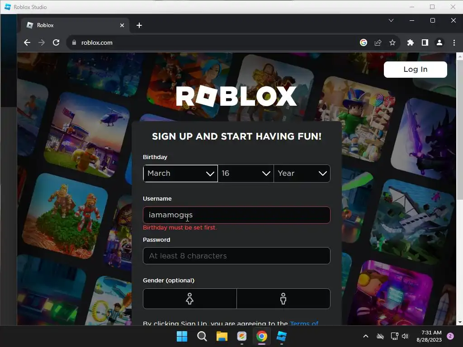463x347 pixels.
Task: Open the Chrome three-dot menu
Action: [454, 42]
